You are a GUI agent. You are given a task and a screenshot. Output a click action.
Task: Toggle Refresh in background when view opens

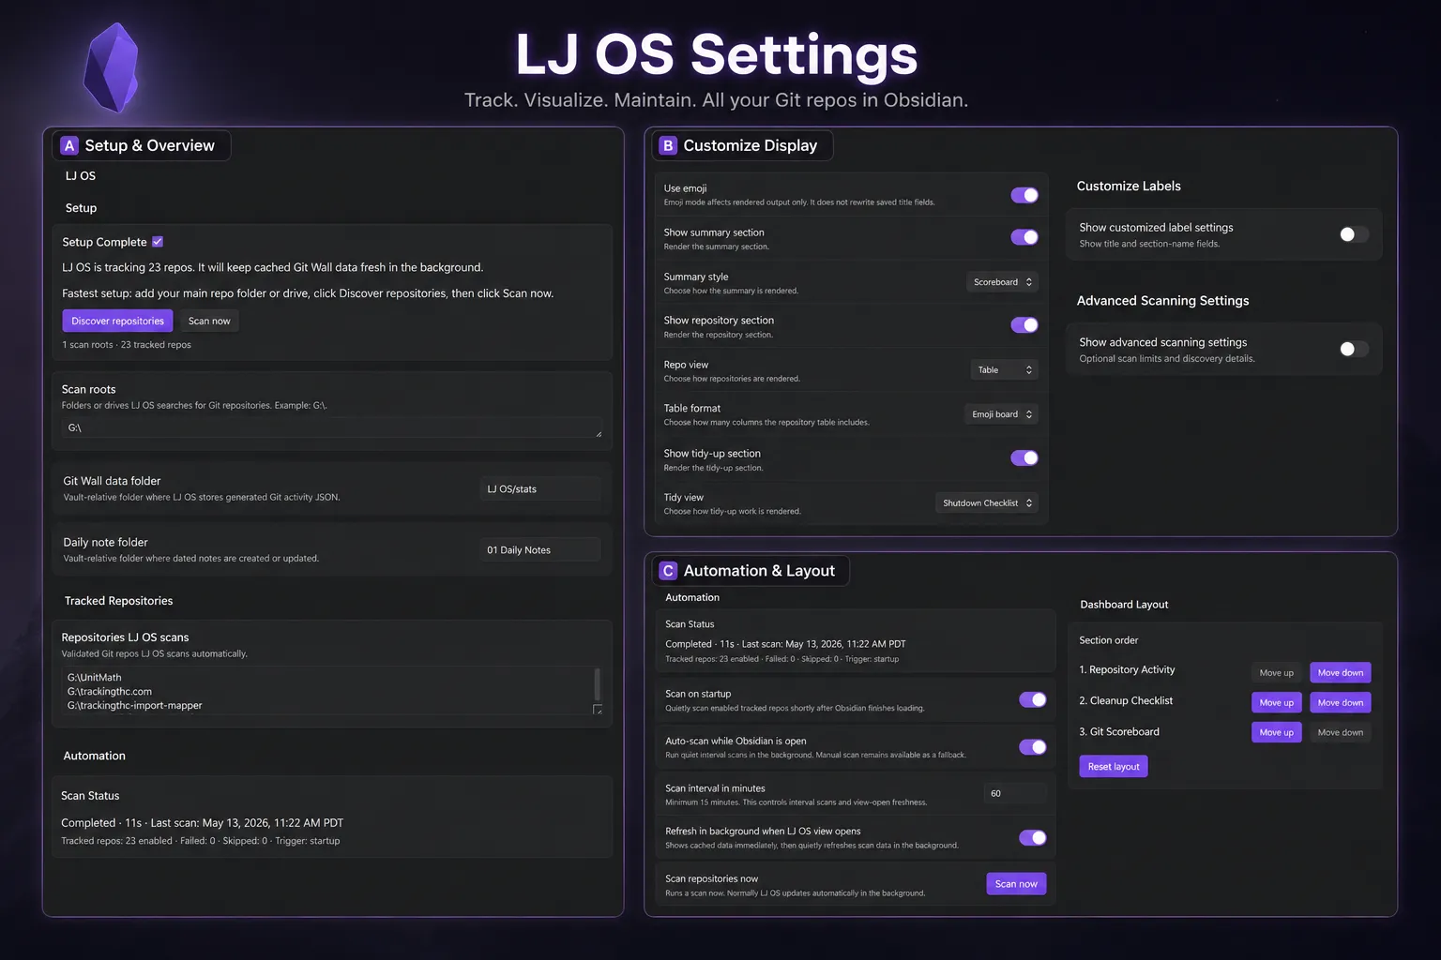coord(1033,838)
